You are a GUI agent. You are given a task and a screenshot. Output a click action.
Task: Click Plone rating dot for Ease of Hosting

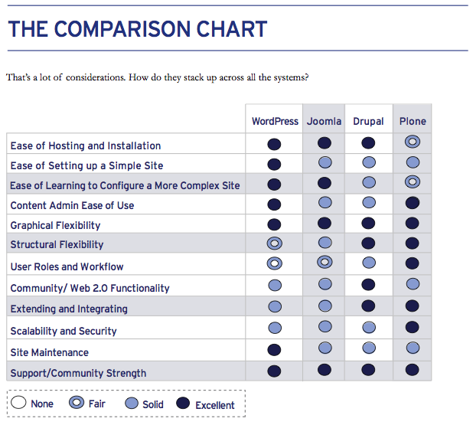[x=413, y=142]
